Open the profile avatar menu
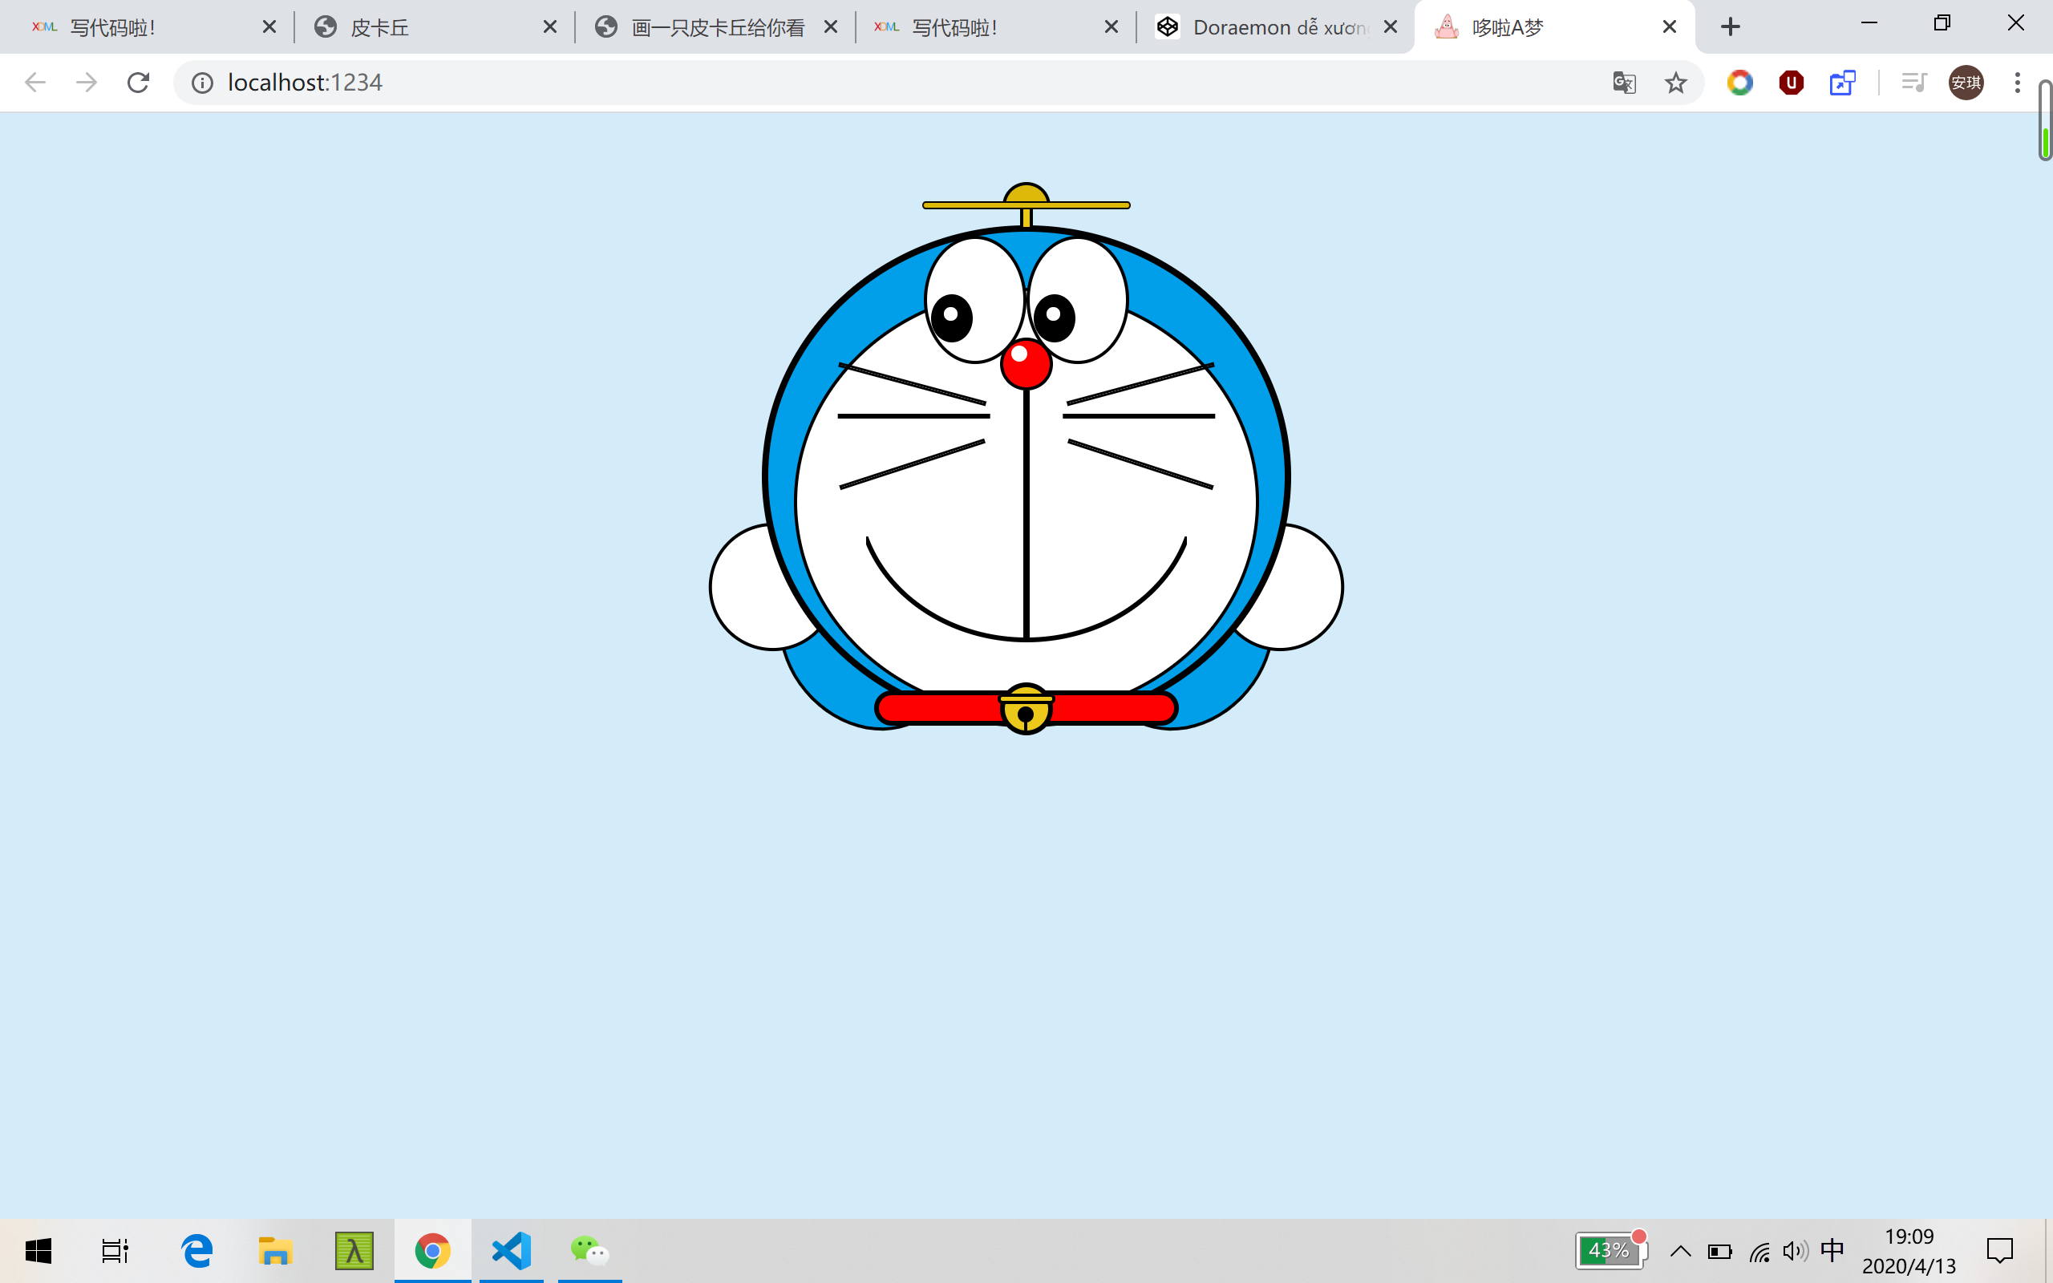Viewport: 2053px width, 1283px height. pyautogui.click(x=1966, y=83)
